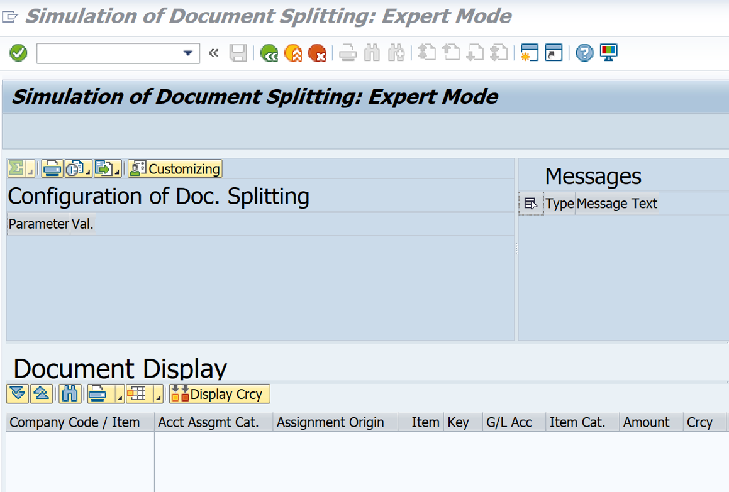Select the Item Cat. column header
Viewport: 729px width, 492px height.
coord(582,422)
